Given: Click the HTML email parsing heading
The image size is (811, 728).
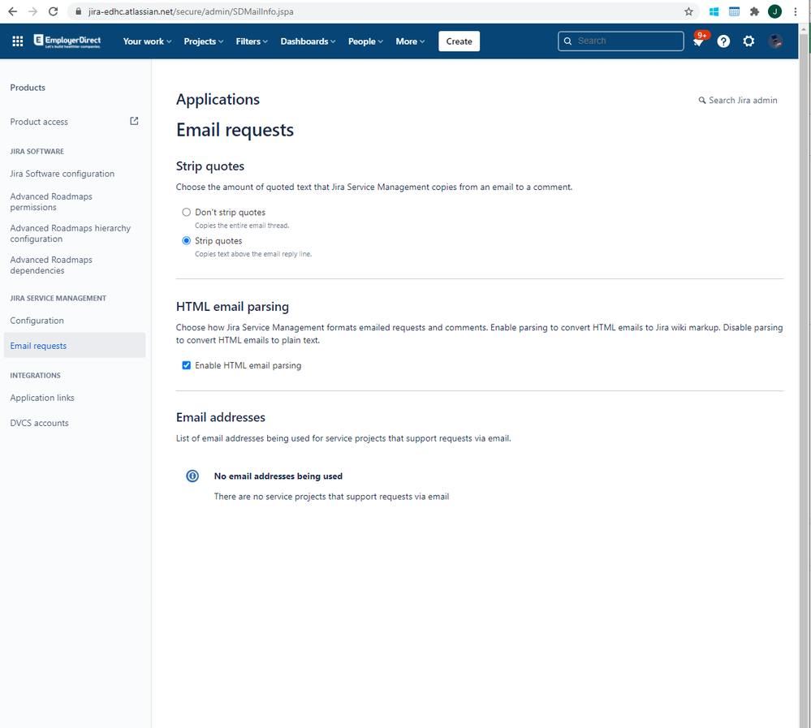Looking at the screenshot, I should click(x=233, y=307).
